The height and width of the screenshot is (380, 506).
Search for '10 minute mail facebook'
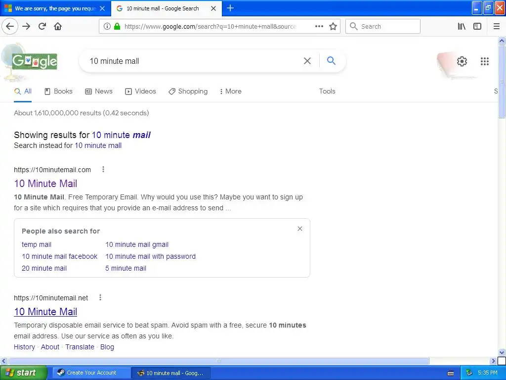tap(59, 257)
